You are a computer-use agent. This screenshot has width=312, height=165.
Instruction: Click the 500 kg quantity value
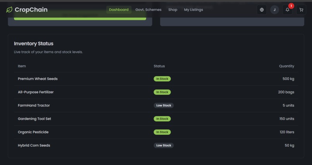click(288, 79)
